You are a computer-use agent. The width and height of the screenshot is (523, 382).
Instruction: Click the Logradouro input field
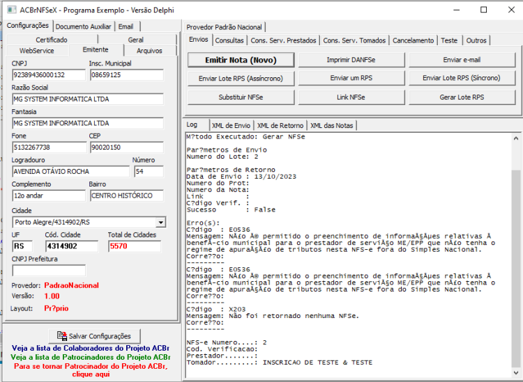tap(70, 172)
